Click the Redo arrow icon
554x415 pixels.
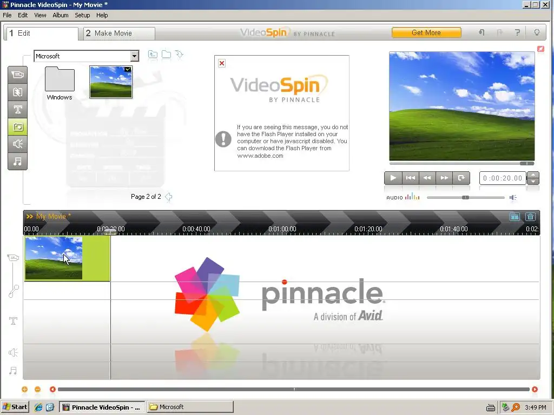[499, 32]
